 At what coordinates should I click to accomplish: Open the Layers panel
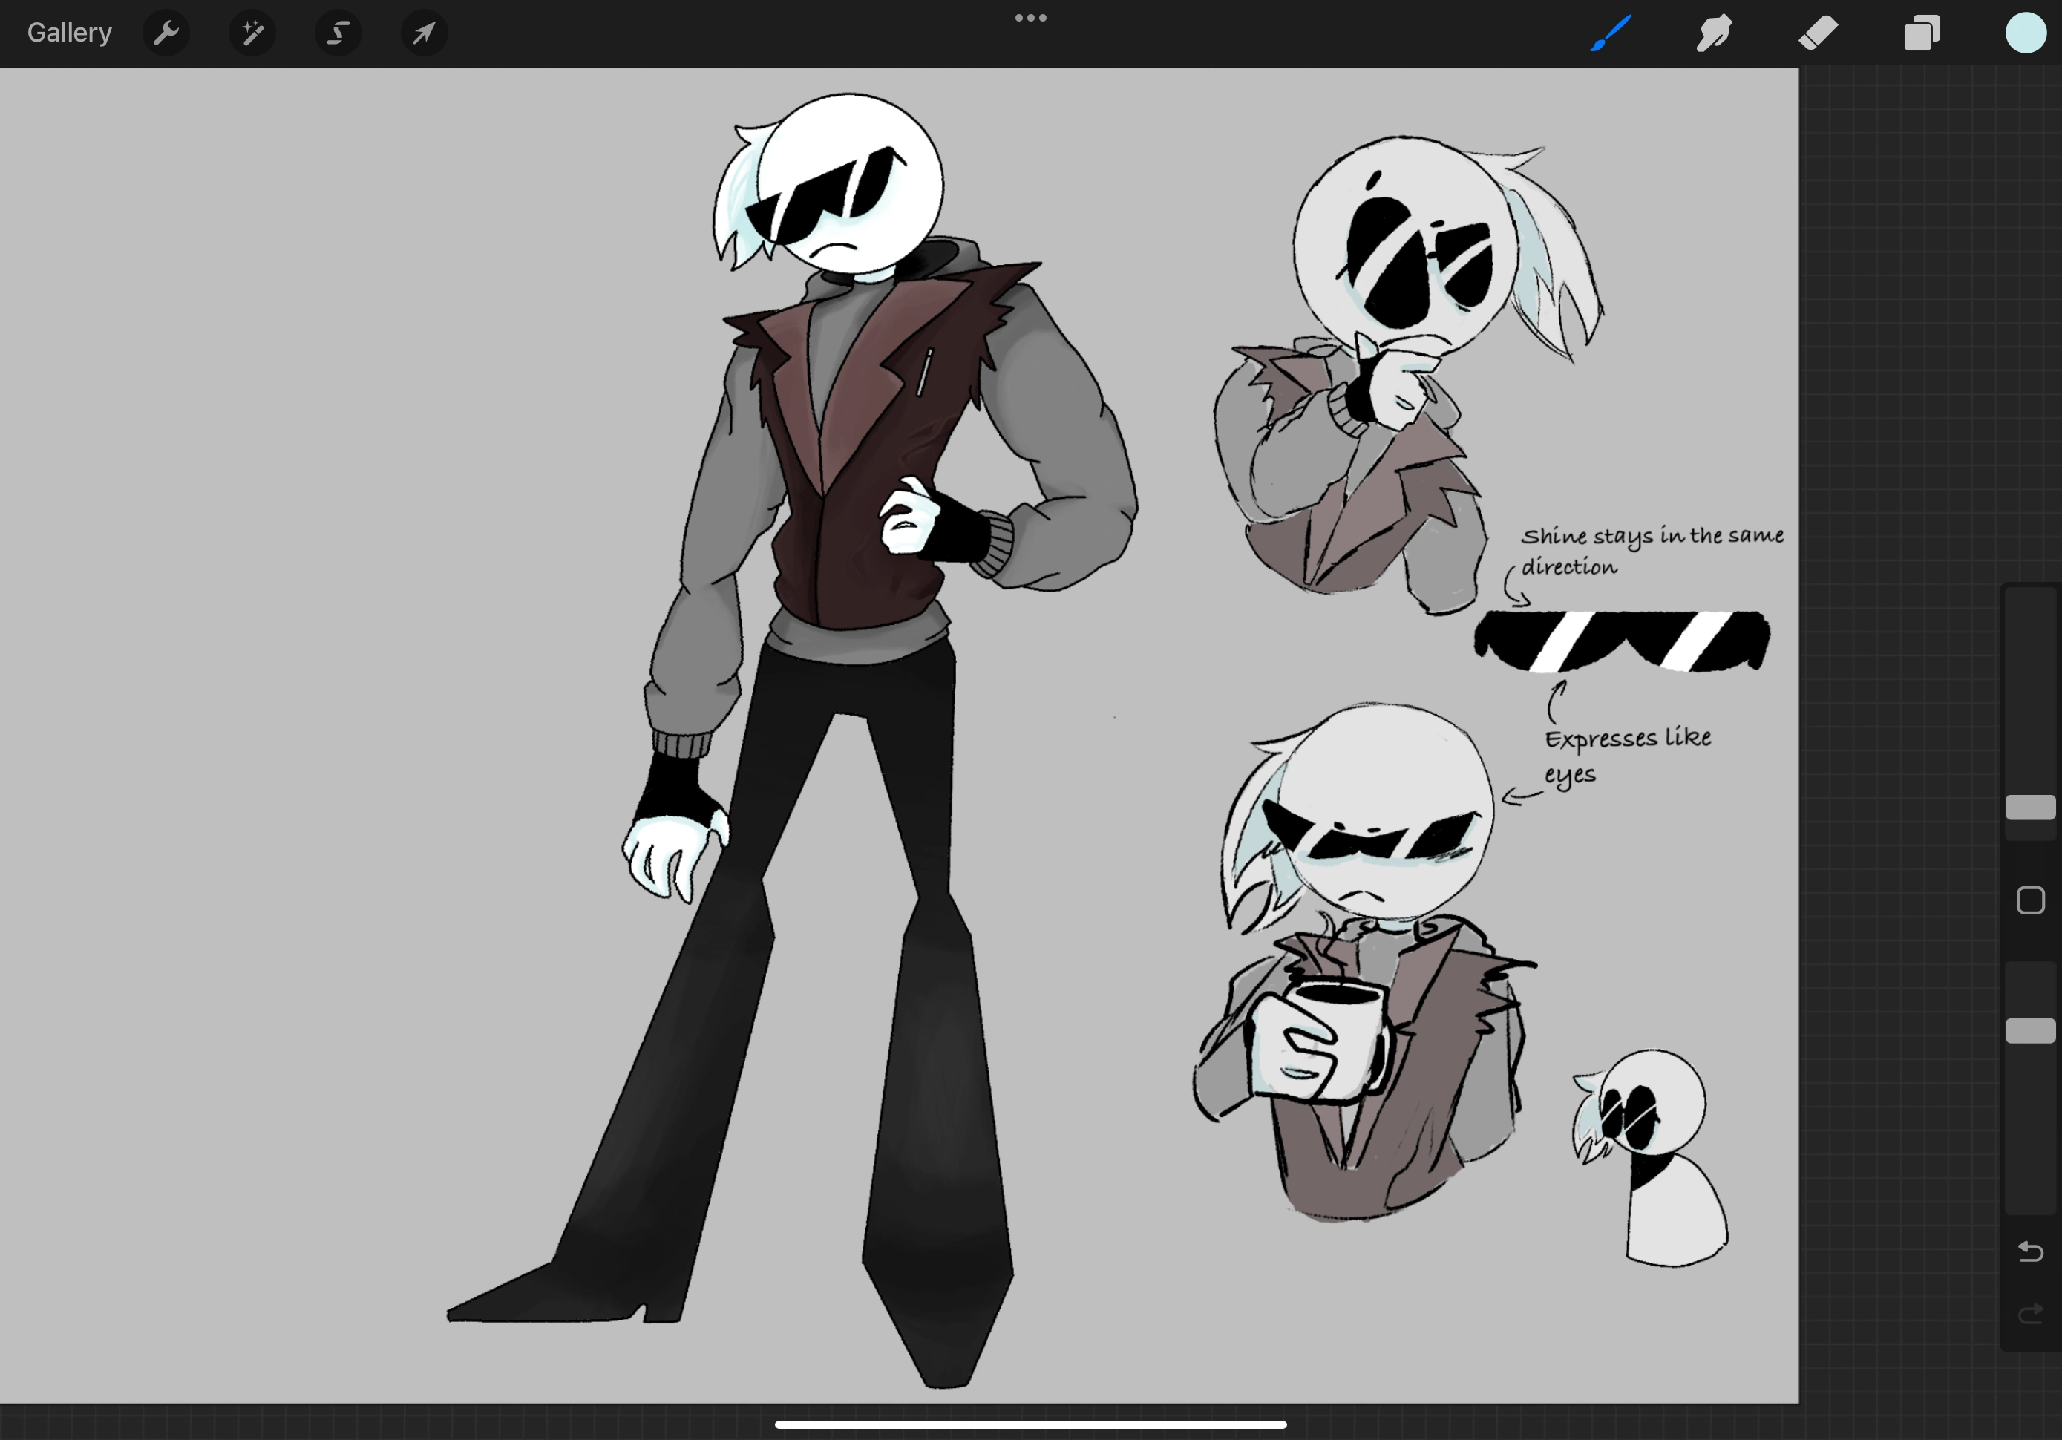pyautogui.click(x=1921, y=33)
